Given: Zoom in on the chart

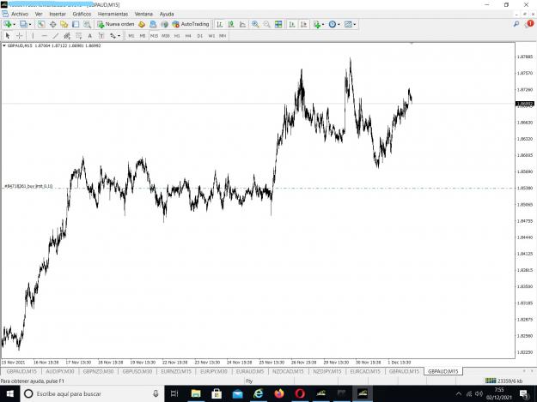Looking at the screenshot, I should pos(255,24).
